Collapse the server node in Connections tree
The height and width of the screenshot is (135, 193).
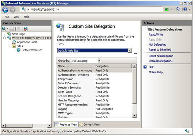(4, 38)
